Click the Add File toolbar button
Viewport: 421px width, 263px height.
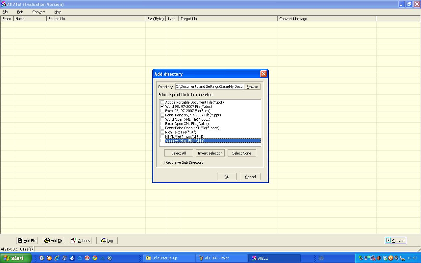[x=27, y=240]
